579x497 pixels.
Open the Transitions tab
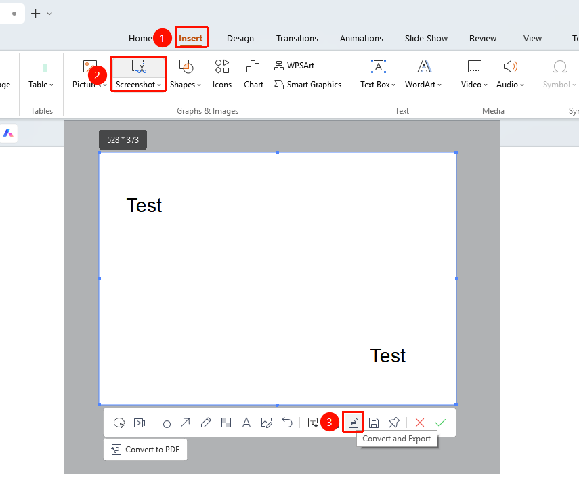pyautogui.click(x=297, y=39)
